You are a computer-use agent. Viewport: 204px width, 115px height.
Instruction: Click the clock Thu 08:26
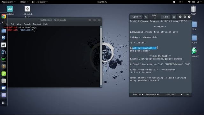(102, 2)
